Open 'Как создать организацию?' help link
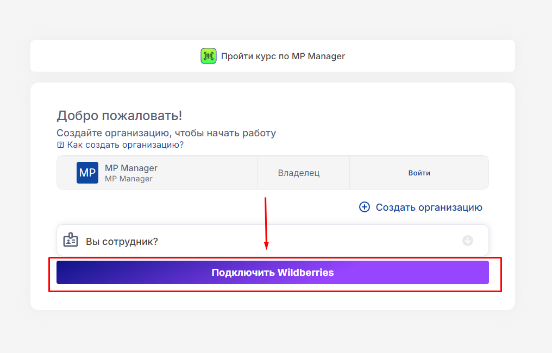 [125, 145]
